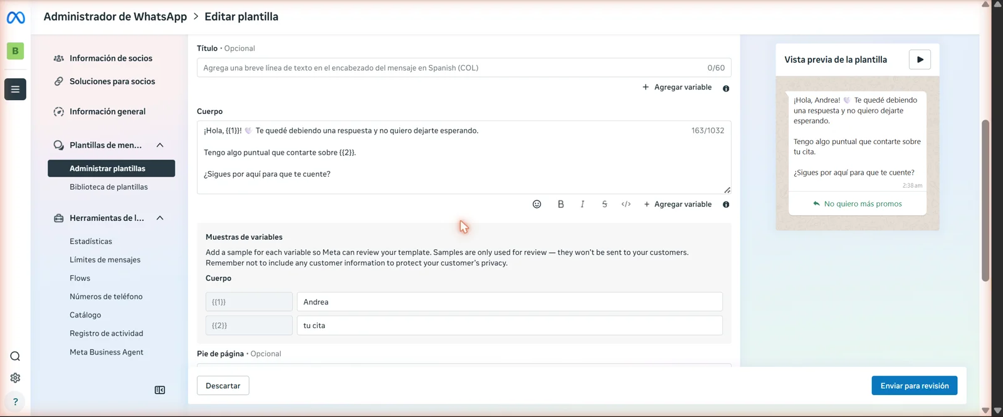1003x417 pixels.
Task: Edit the sample value Andrea
Action: coord(510,302)
